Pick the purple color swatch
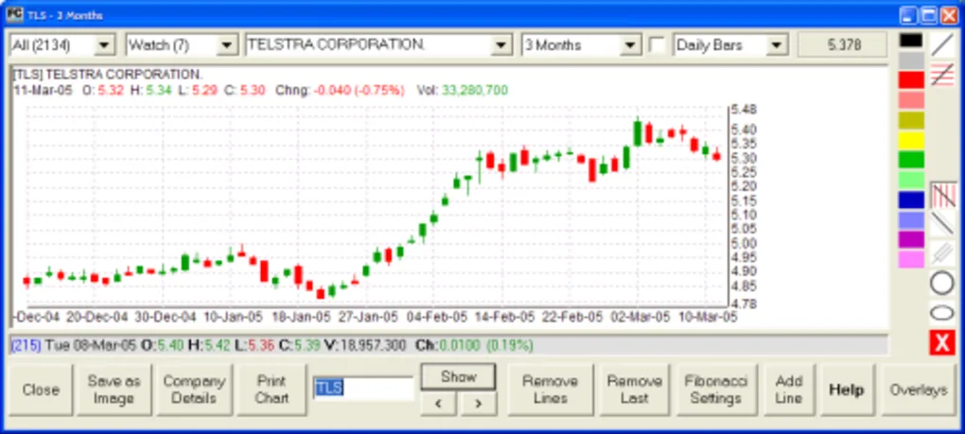This screenshot has width=965, height=434. pyautogui.click(x=911, y=240)
